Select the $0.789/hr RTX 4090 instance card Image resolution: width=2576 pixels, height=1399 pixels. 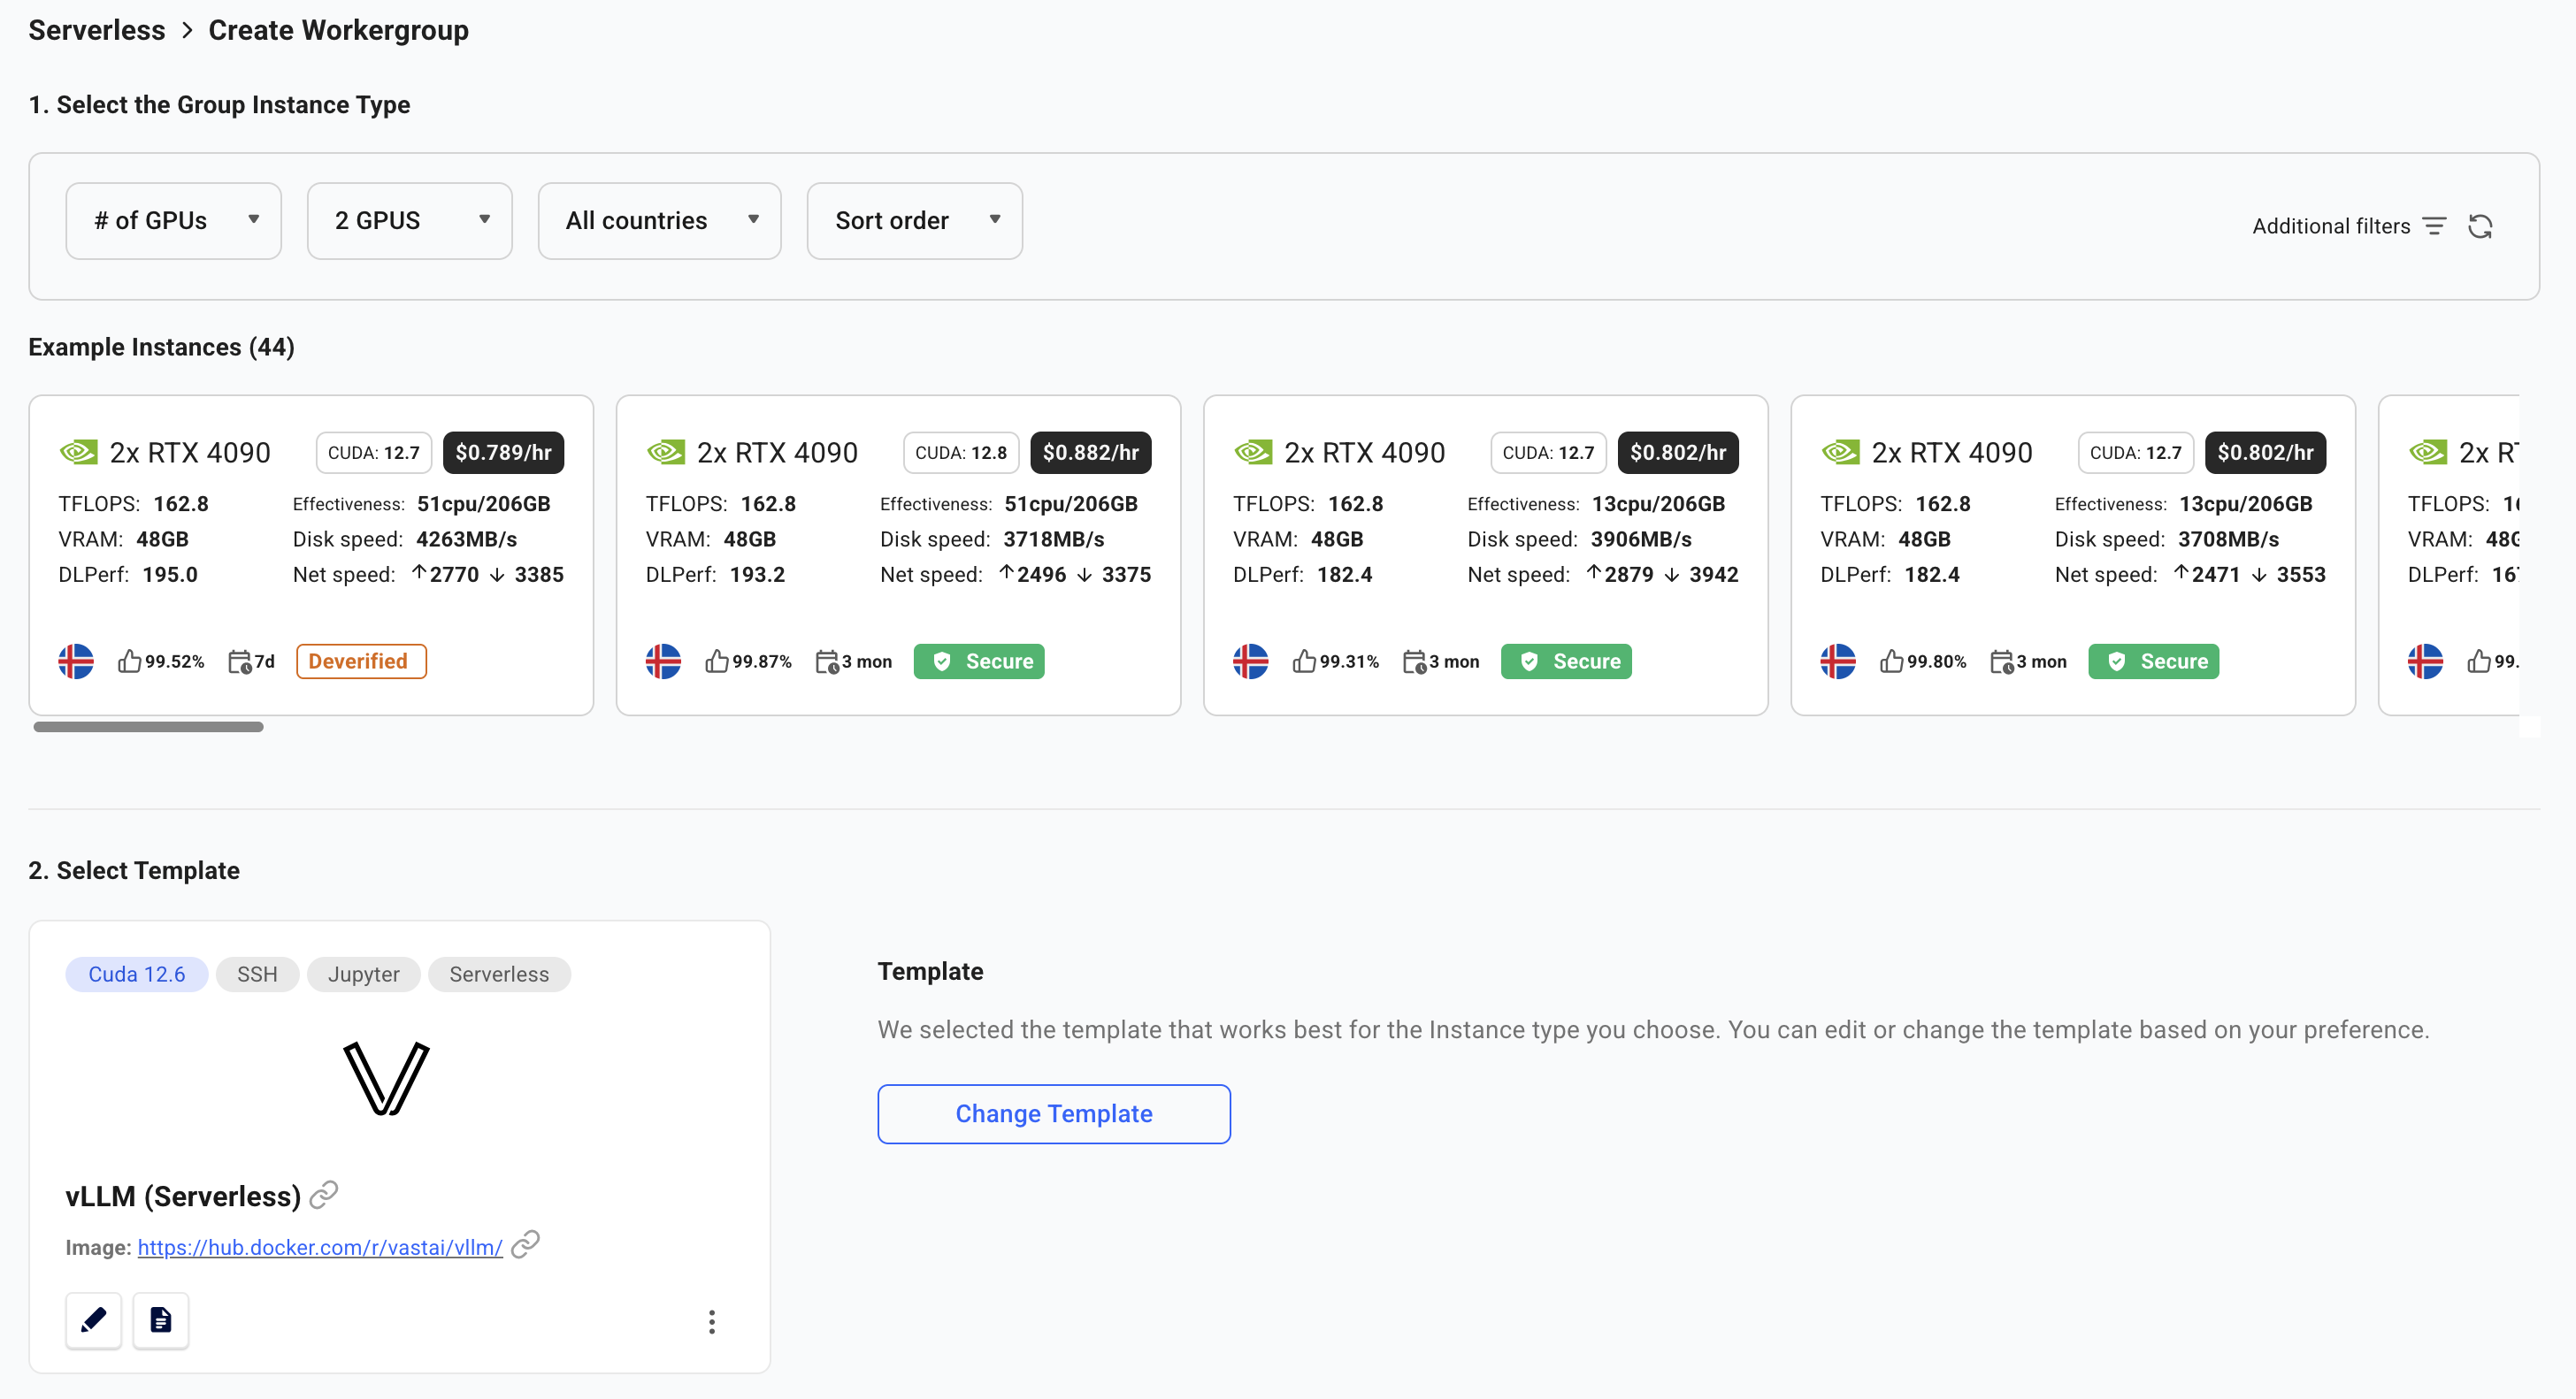311,555
